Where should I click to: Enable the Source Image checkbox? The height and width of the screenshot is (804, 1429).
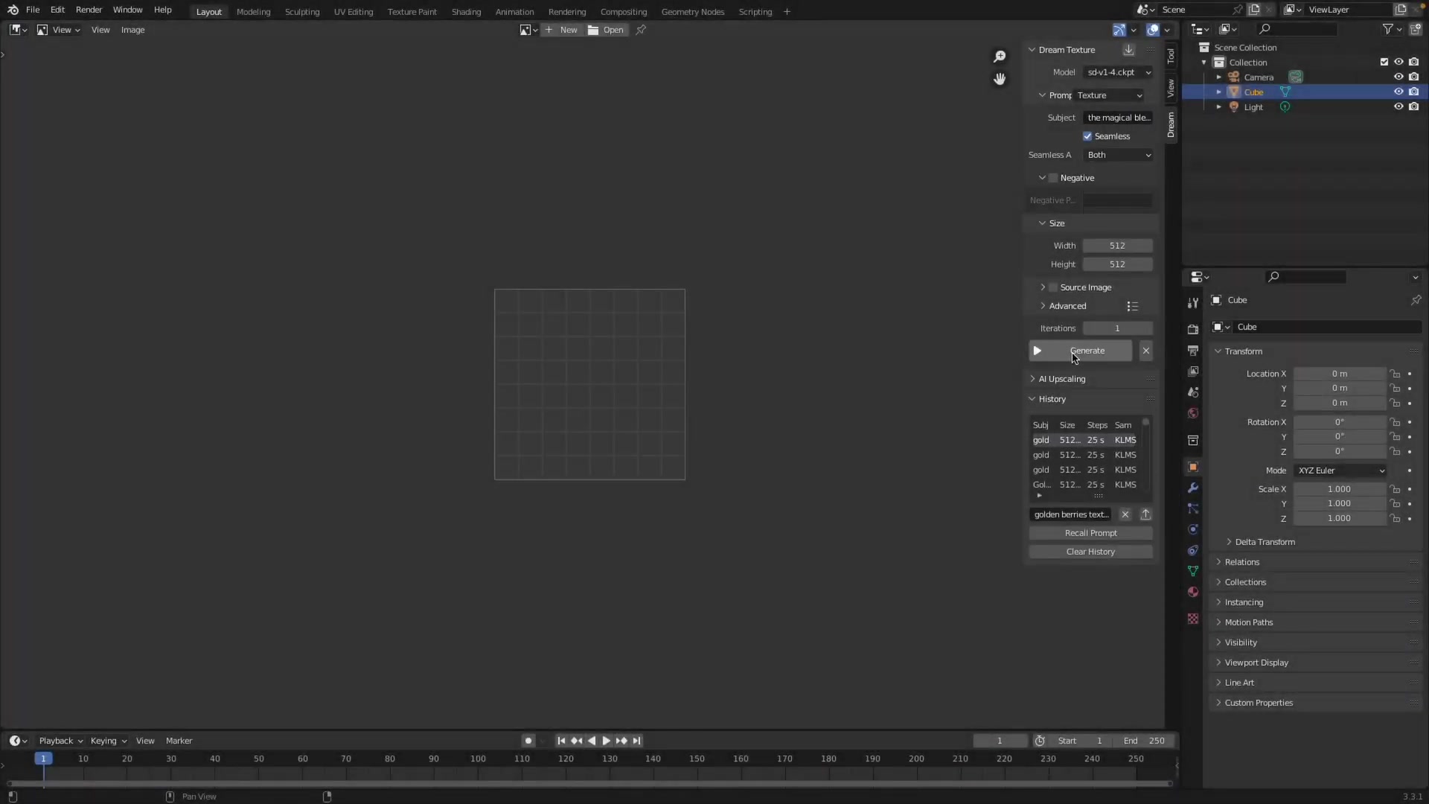(x=1053, y=287)
